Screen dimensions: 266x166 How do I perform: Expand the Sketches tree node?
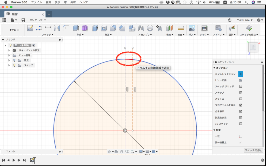[x=9, y=65]
